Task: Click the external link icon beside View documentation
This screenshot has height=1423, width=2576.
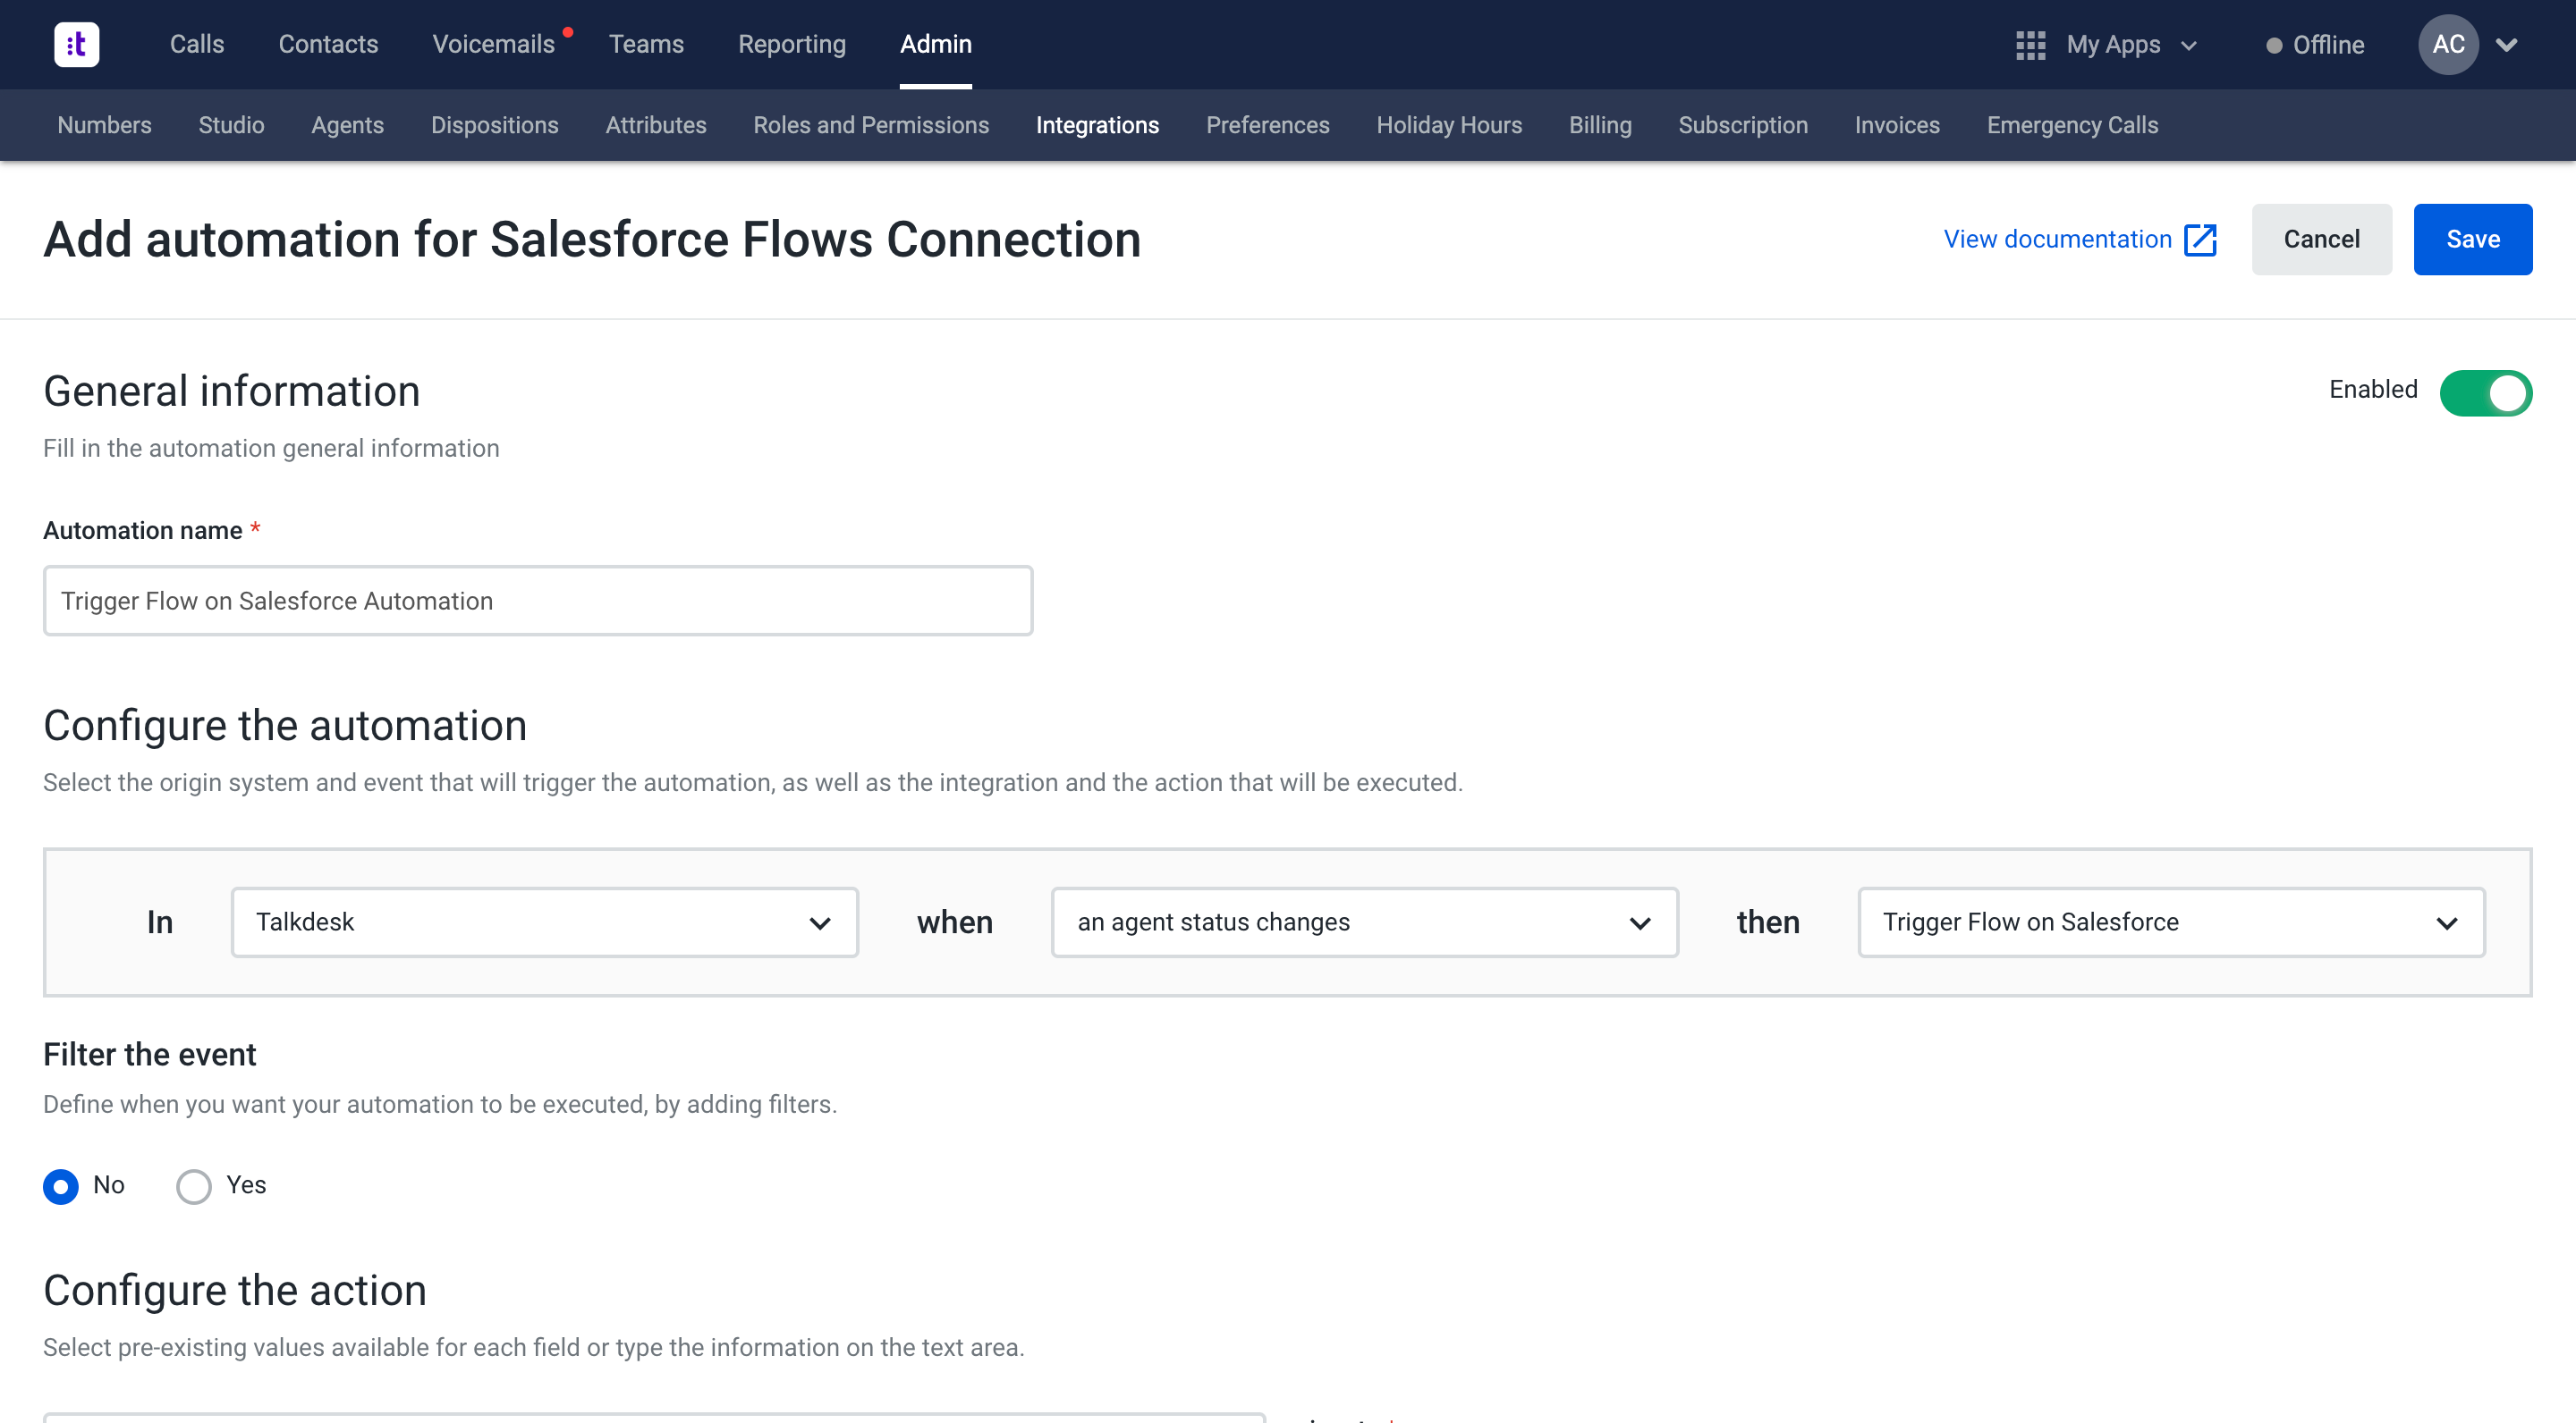Action: 2200,240
